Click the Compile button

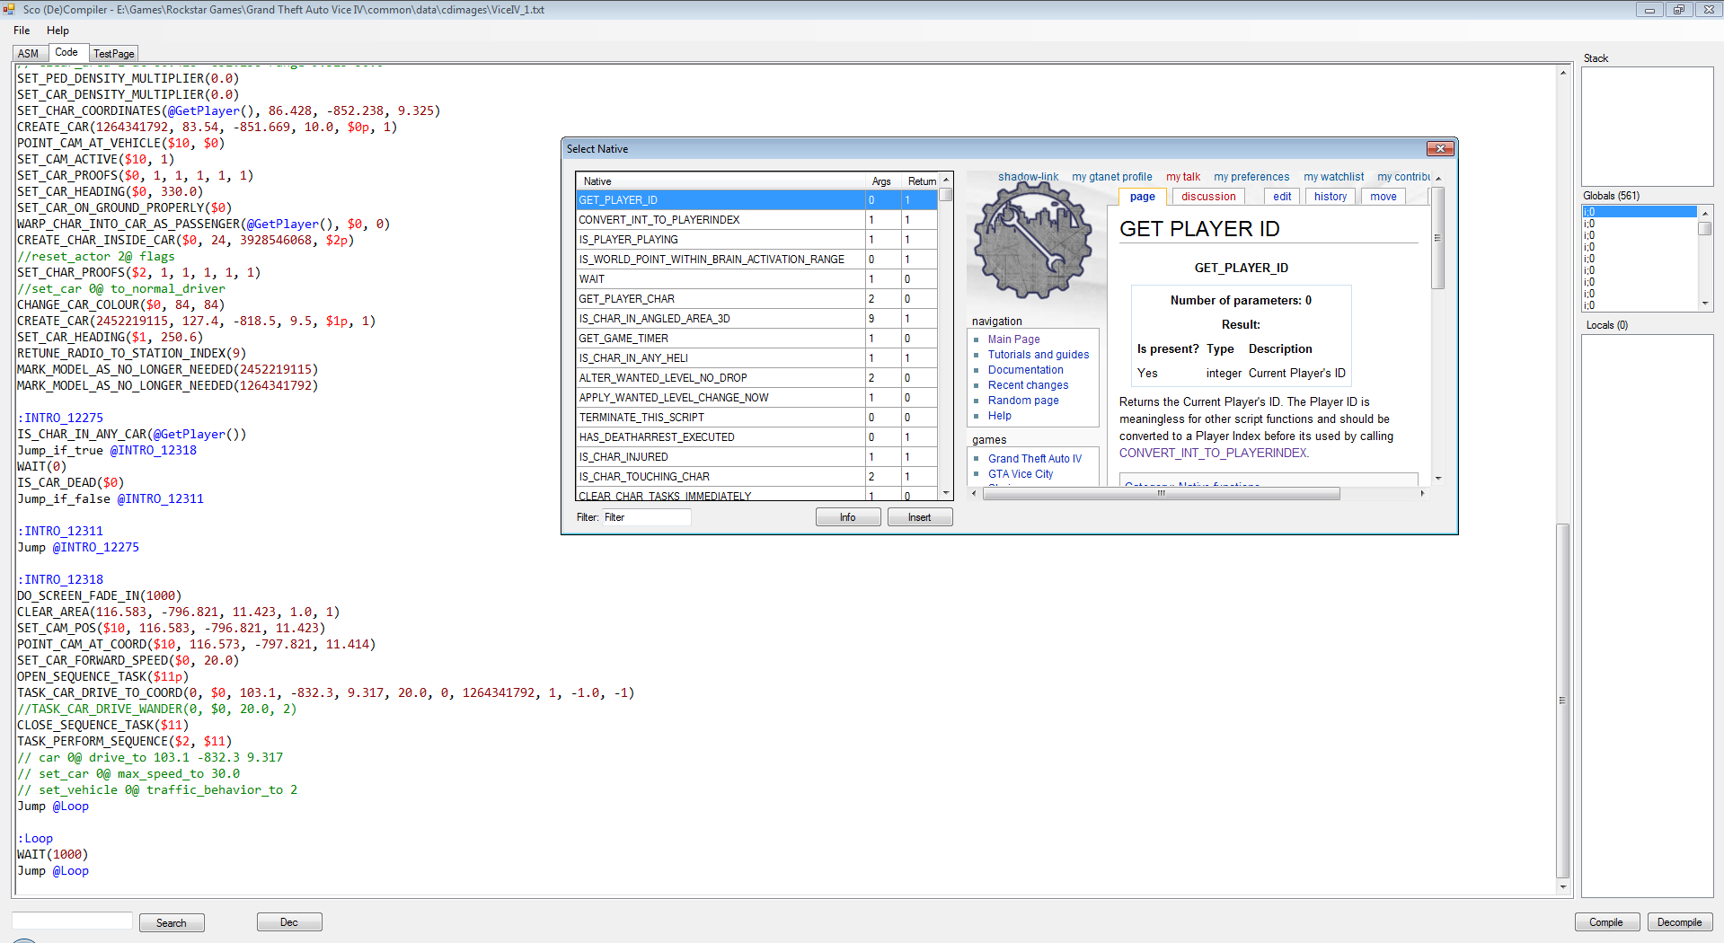pos(1605,922)
